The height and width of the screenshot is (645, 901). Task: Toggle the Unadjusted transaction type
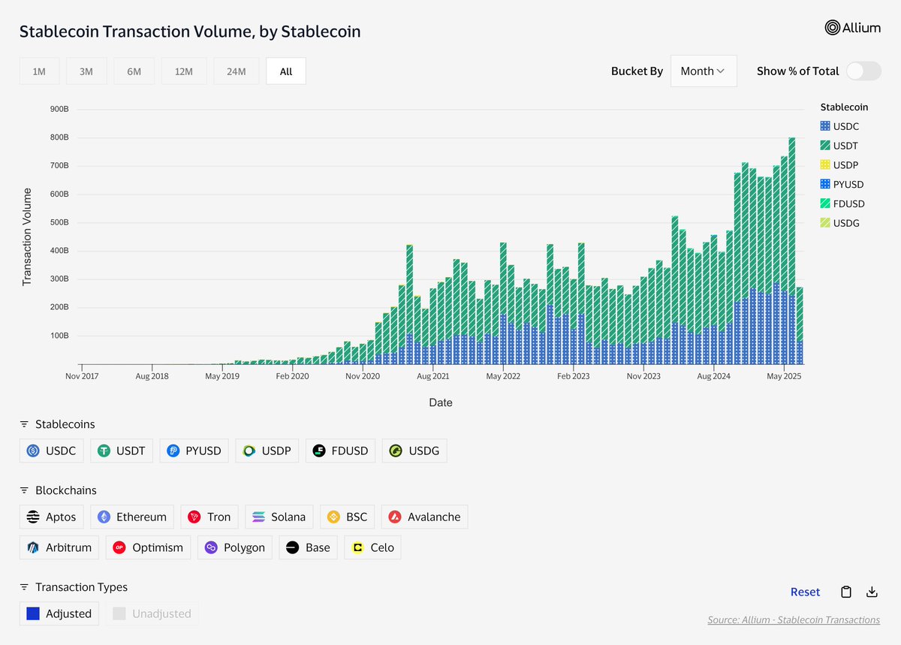click(x=152, y=613)
